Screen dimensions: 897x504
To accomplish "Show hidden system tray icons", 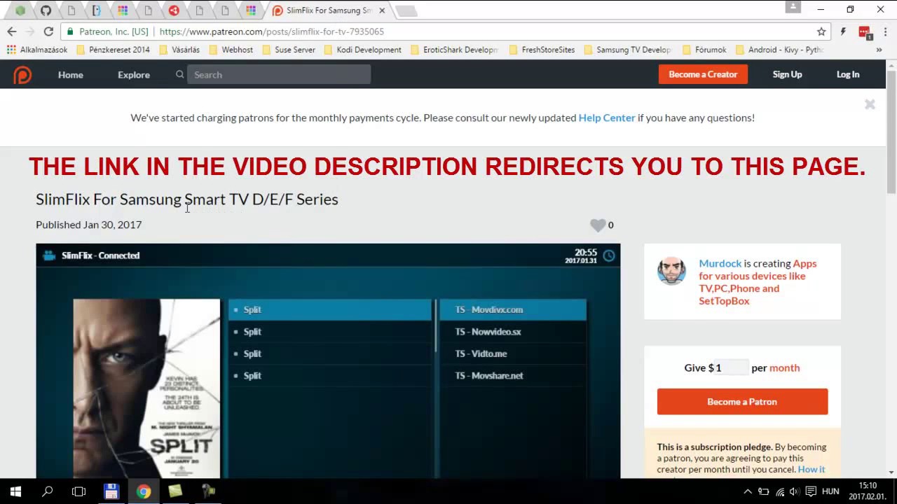I will point(748,491).
